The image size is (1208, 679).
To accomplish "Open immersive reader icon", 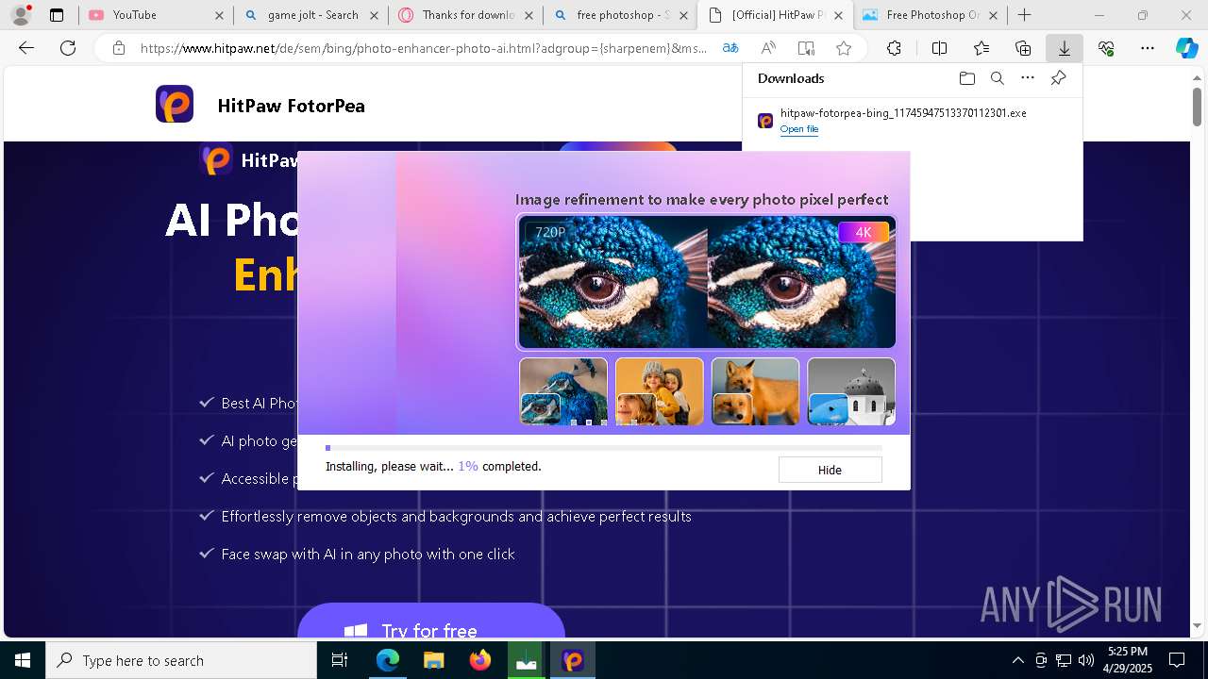I will coord(806,48).
